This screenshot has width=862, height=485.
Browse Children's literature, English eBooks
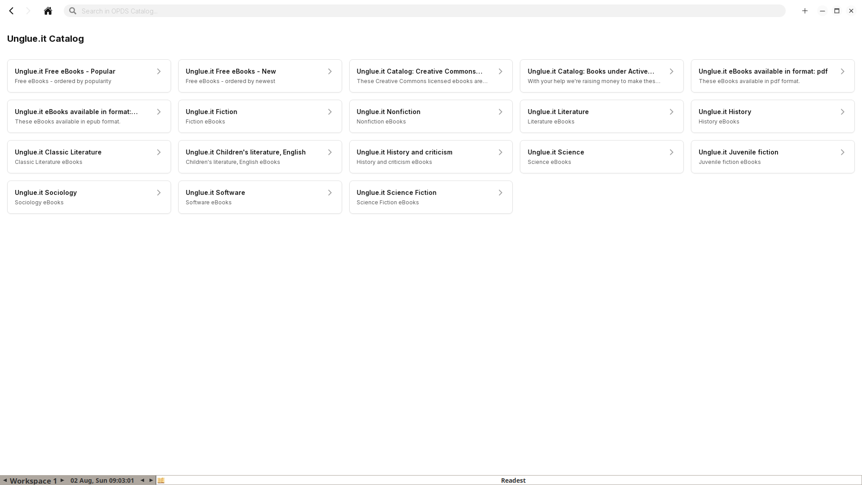(260, 157)
